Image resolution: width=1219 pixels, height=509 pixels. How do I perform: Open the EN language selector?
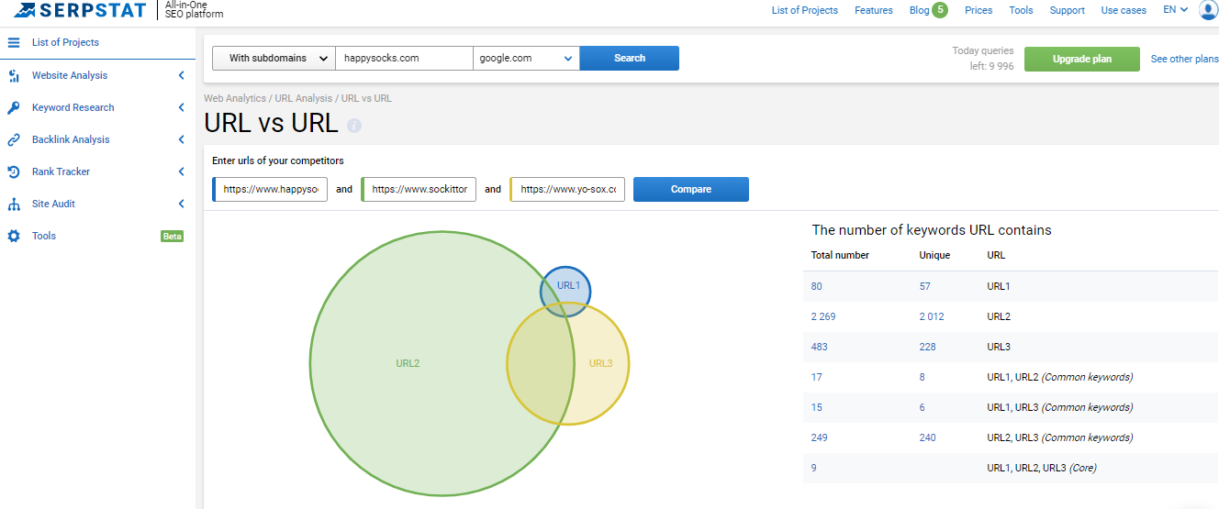(x=1175, y=10)
